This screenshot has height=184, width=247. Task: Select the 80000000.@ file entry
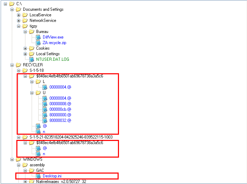[x=60, y=115]
